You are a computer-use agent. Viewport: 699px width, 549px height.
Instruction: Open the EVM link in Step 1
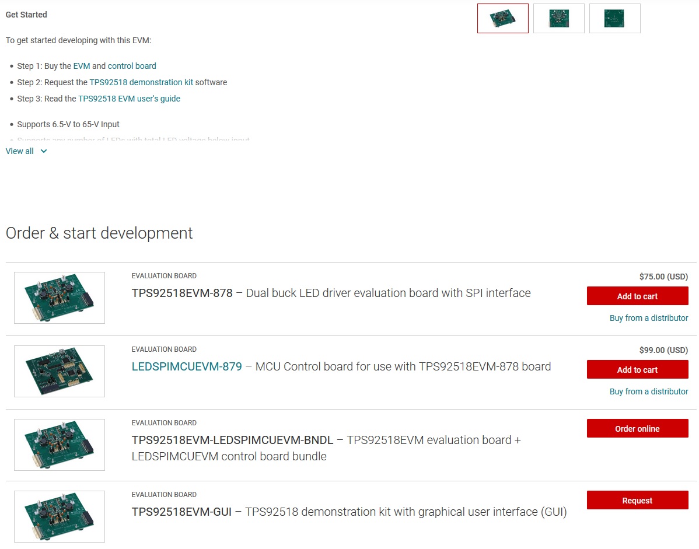[x=82, y=66]
